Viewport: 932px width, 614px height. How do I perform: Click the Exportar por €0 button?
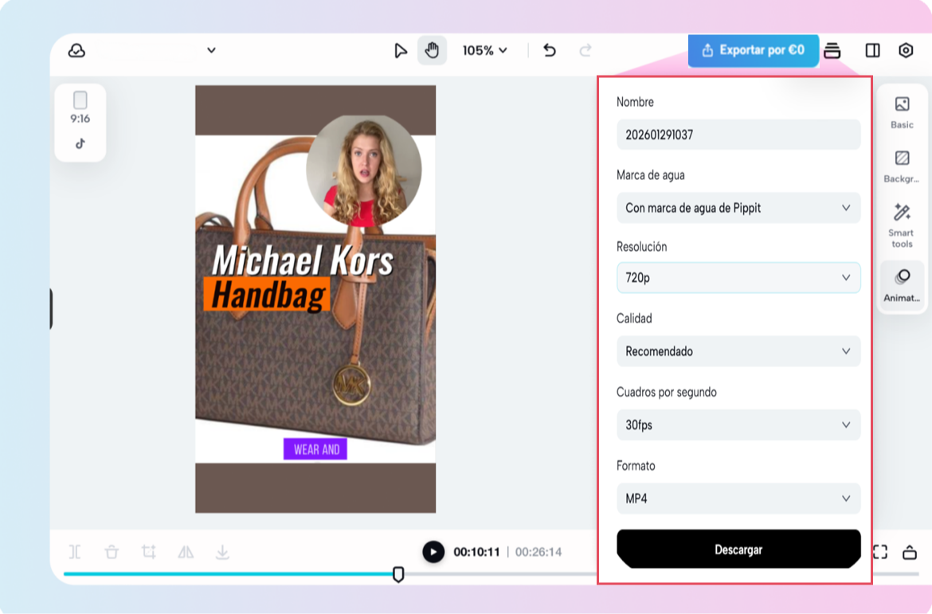pos(753,50)
